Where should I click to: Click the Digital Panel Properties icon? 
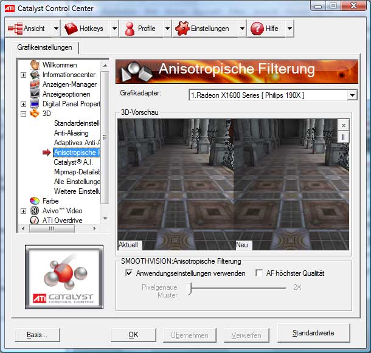[x=35, y=104]
